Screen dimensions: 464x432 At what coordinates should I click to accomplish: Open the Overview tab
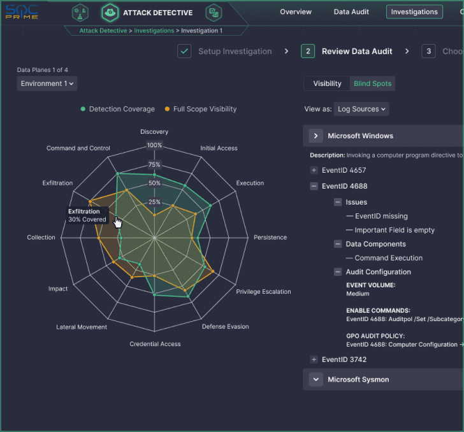296,11
